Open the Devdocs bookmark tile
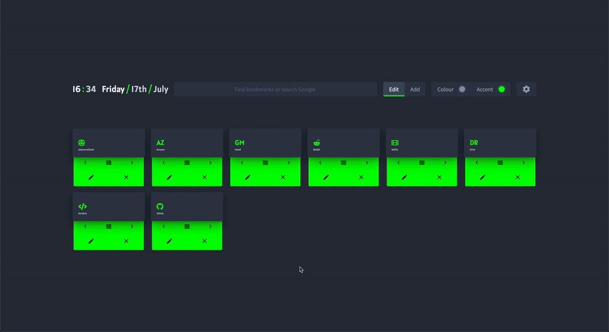The image size is (609, 332). [109, 207]
